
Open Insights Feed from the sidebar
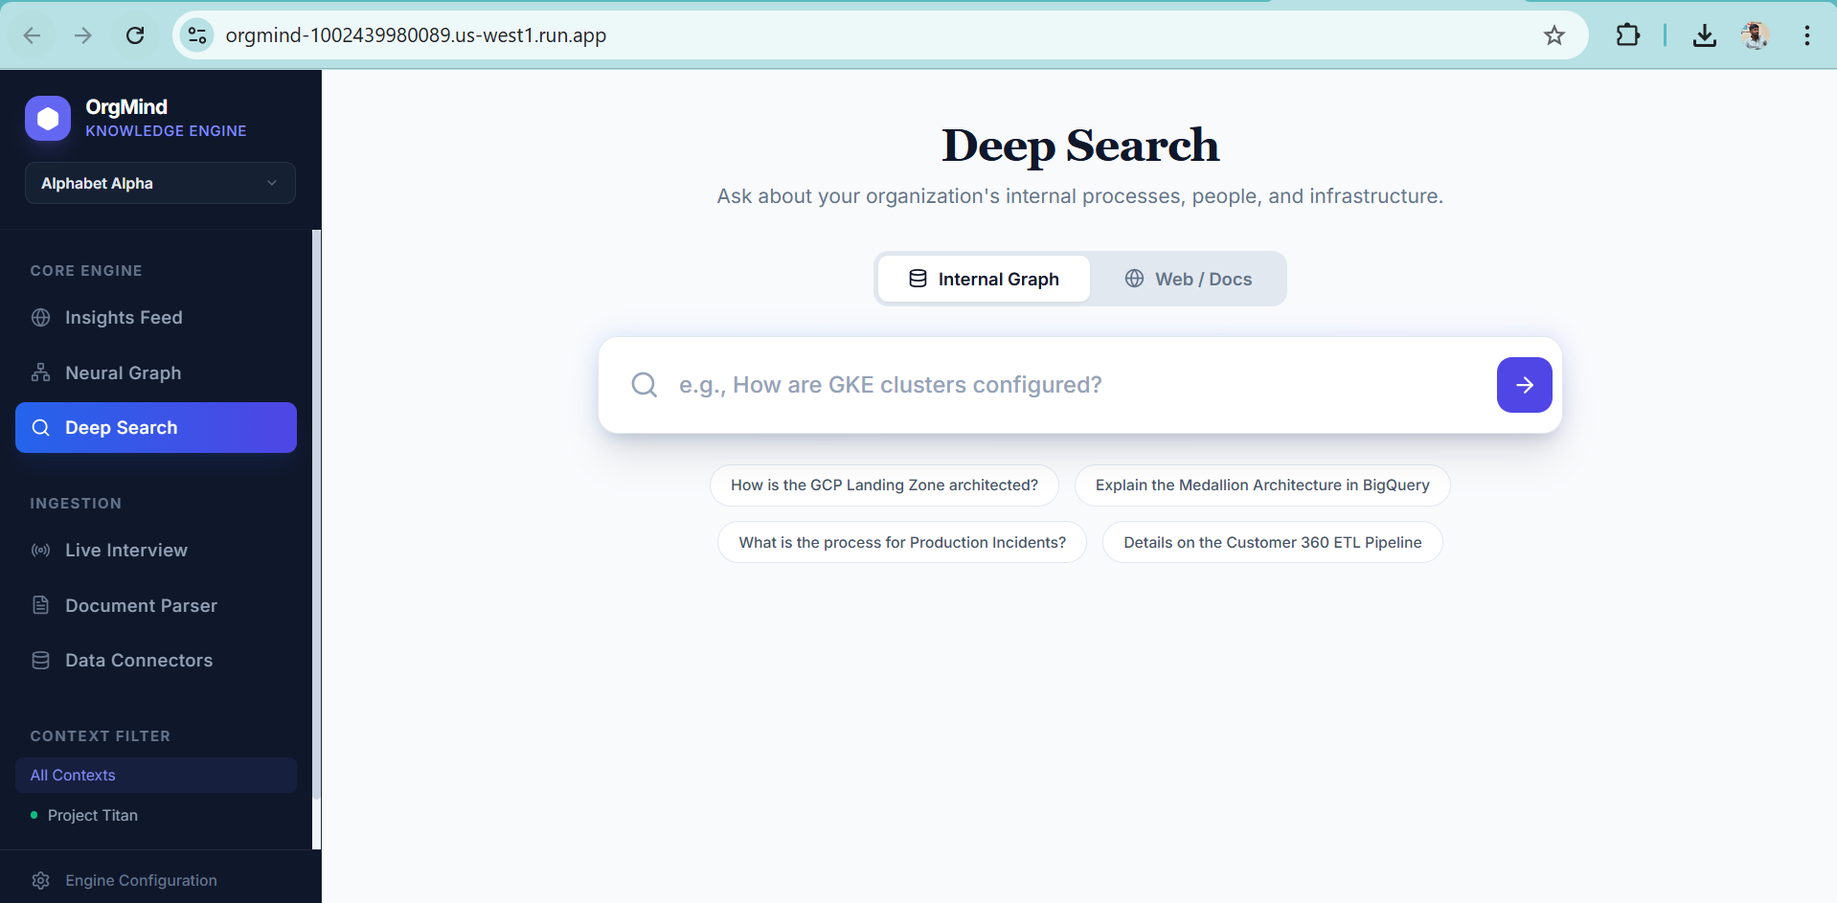[156, 317]
